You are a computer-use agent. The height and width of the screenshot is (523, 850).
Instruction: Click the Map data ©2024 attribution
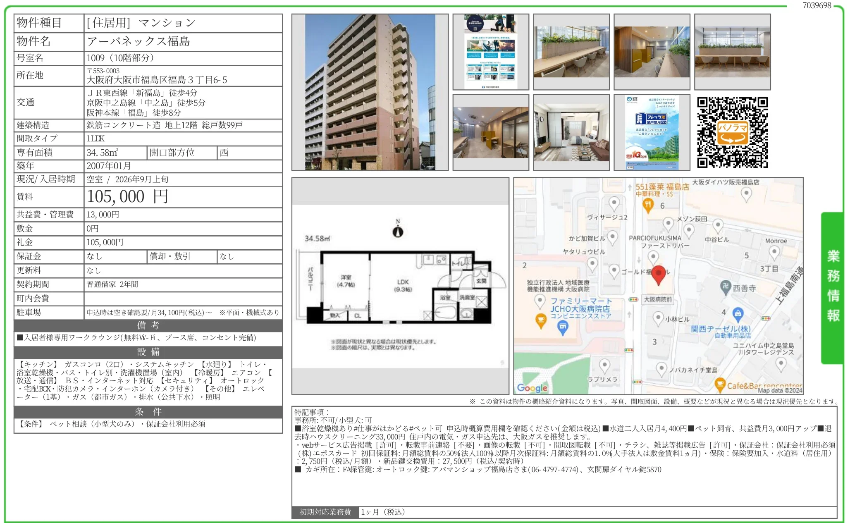pyautogui.click(x=780, y=390)
